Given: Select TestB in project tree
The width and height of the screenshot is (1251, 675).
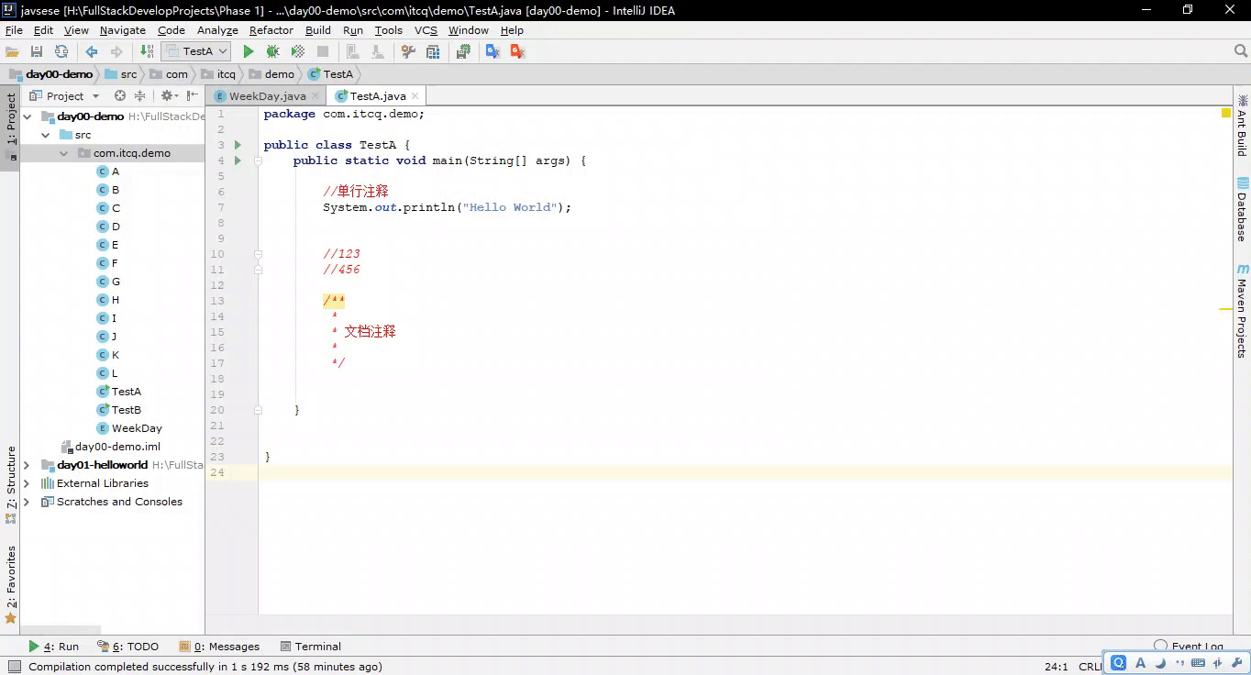Looking at the screenshot, I should 119,410.
